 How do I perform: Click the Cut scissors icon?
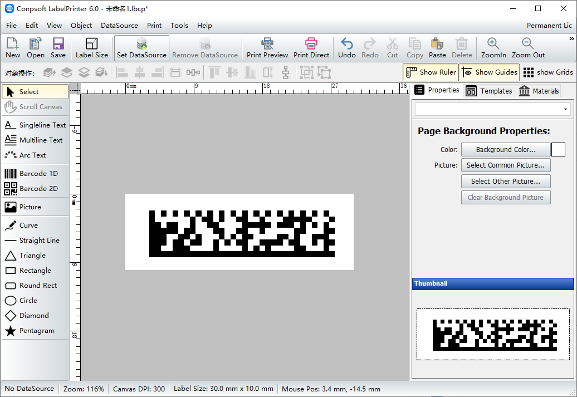392,48
